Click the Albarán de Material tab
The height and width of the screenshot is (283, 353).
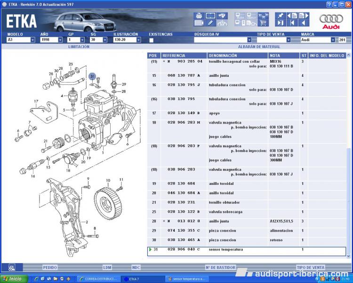tap(259, 47)
